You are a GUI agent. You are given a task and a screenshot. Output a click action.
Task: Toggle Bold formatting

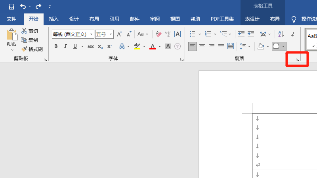coord(56,46)
